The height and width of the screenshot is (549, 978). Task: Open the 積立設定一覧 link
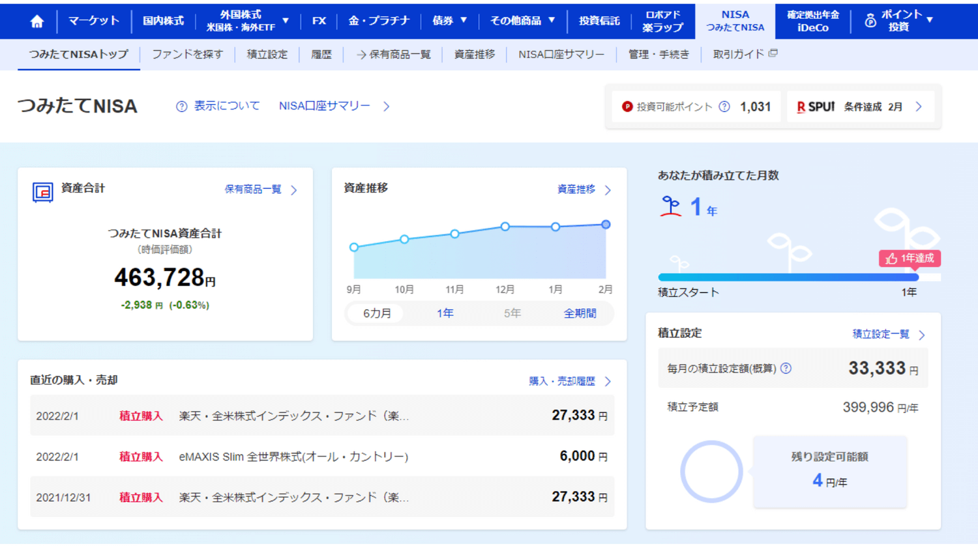click(881, 334)
